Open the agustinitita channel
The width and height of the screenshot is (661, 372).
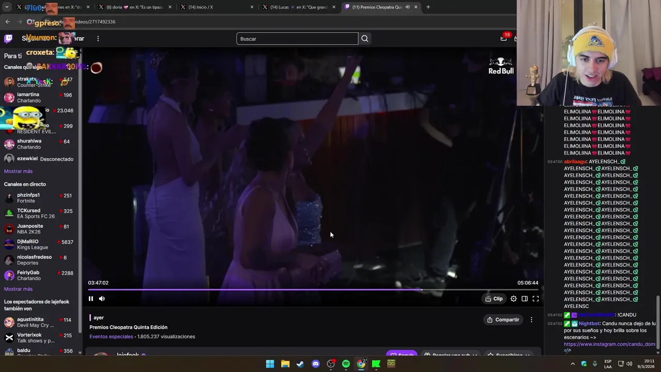pyautogui.click(x=40, y=322)
